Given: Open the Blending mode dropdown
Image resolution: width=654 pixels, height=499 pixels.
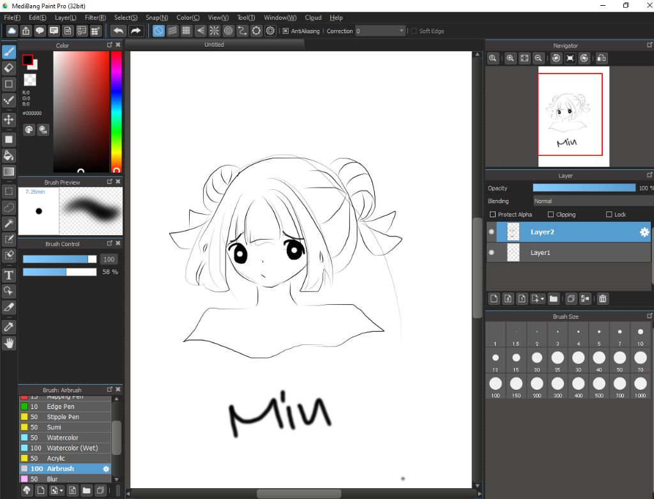Looking at the screenshot, I should 593,201.
